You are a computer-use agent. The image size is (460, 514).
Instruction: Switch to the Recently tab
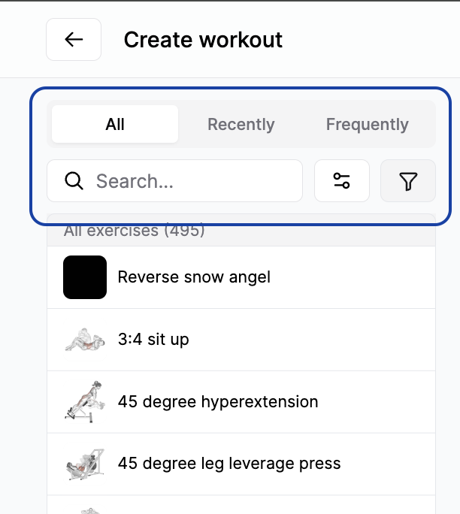click(x=241, y=124)
